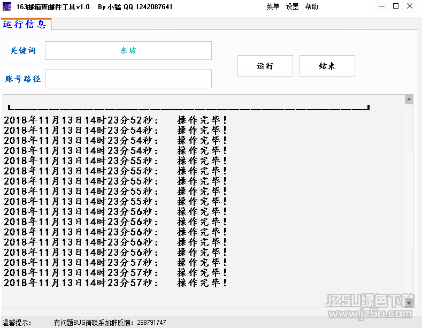Viewport: 422px width, 328px height.
Task: Click the 账号路径 label
Action: [23, 79]
